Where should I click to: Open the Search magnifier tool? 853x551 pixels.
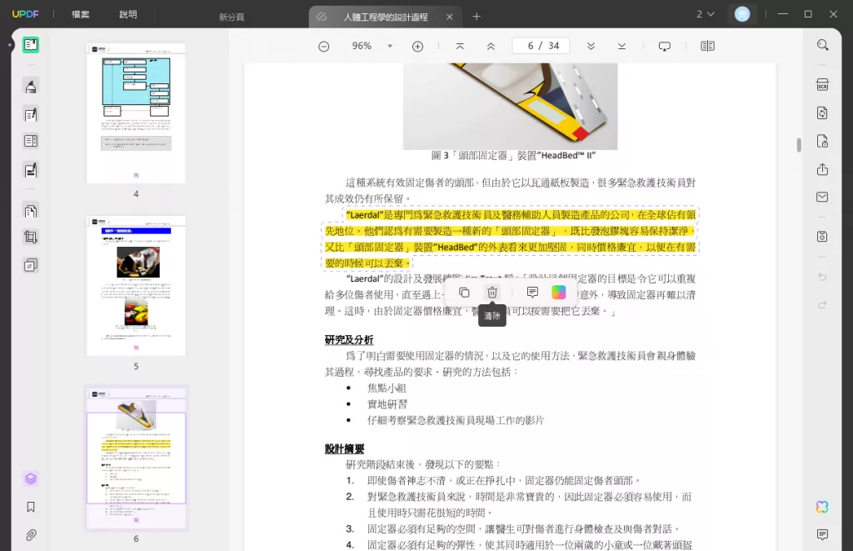click(822, 45)
